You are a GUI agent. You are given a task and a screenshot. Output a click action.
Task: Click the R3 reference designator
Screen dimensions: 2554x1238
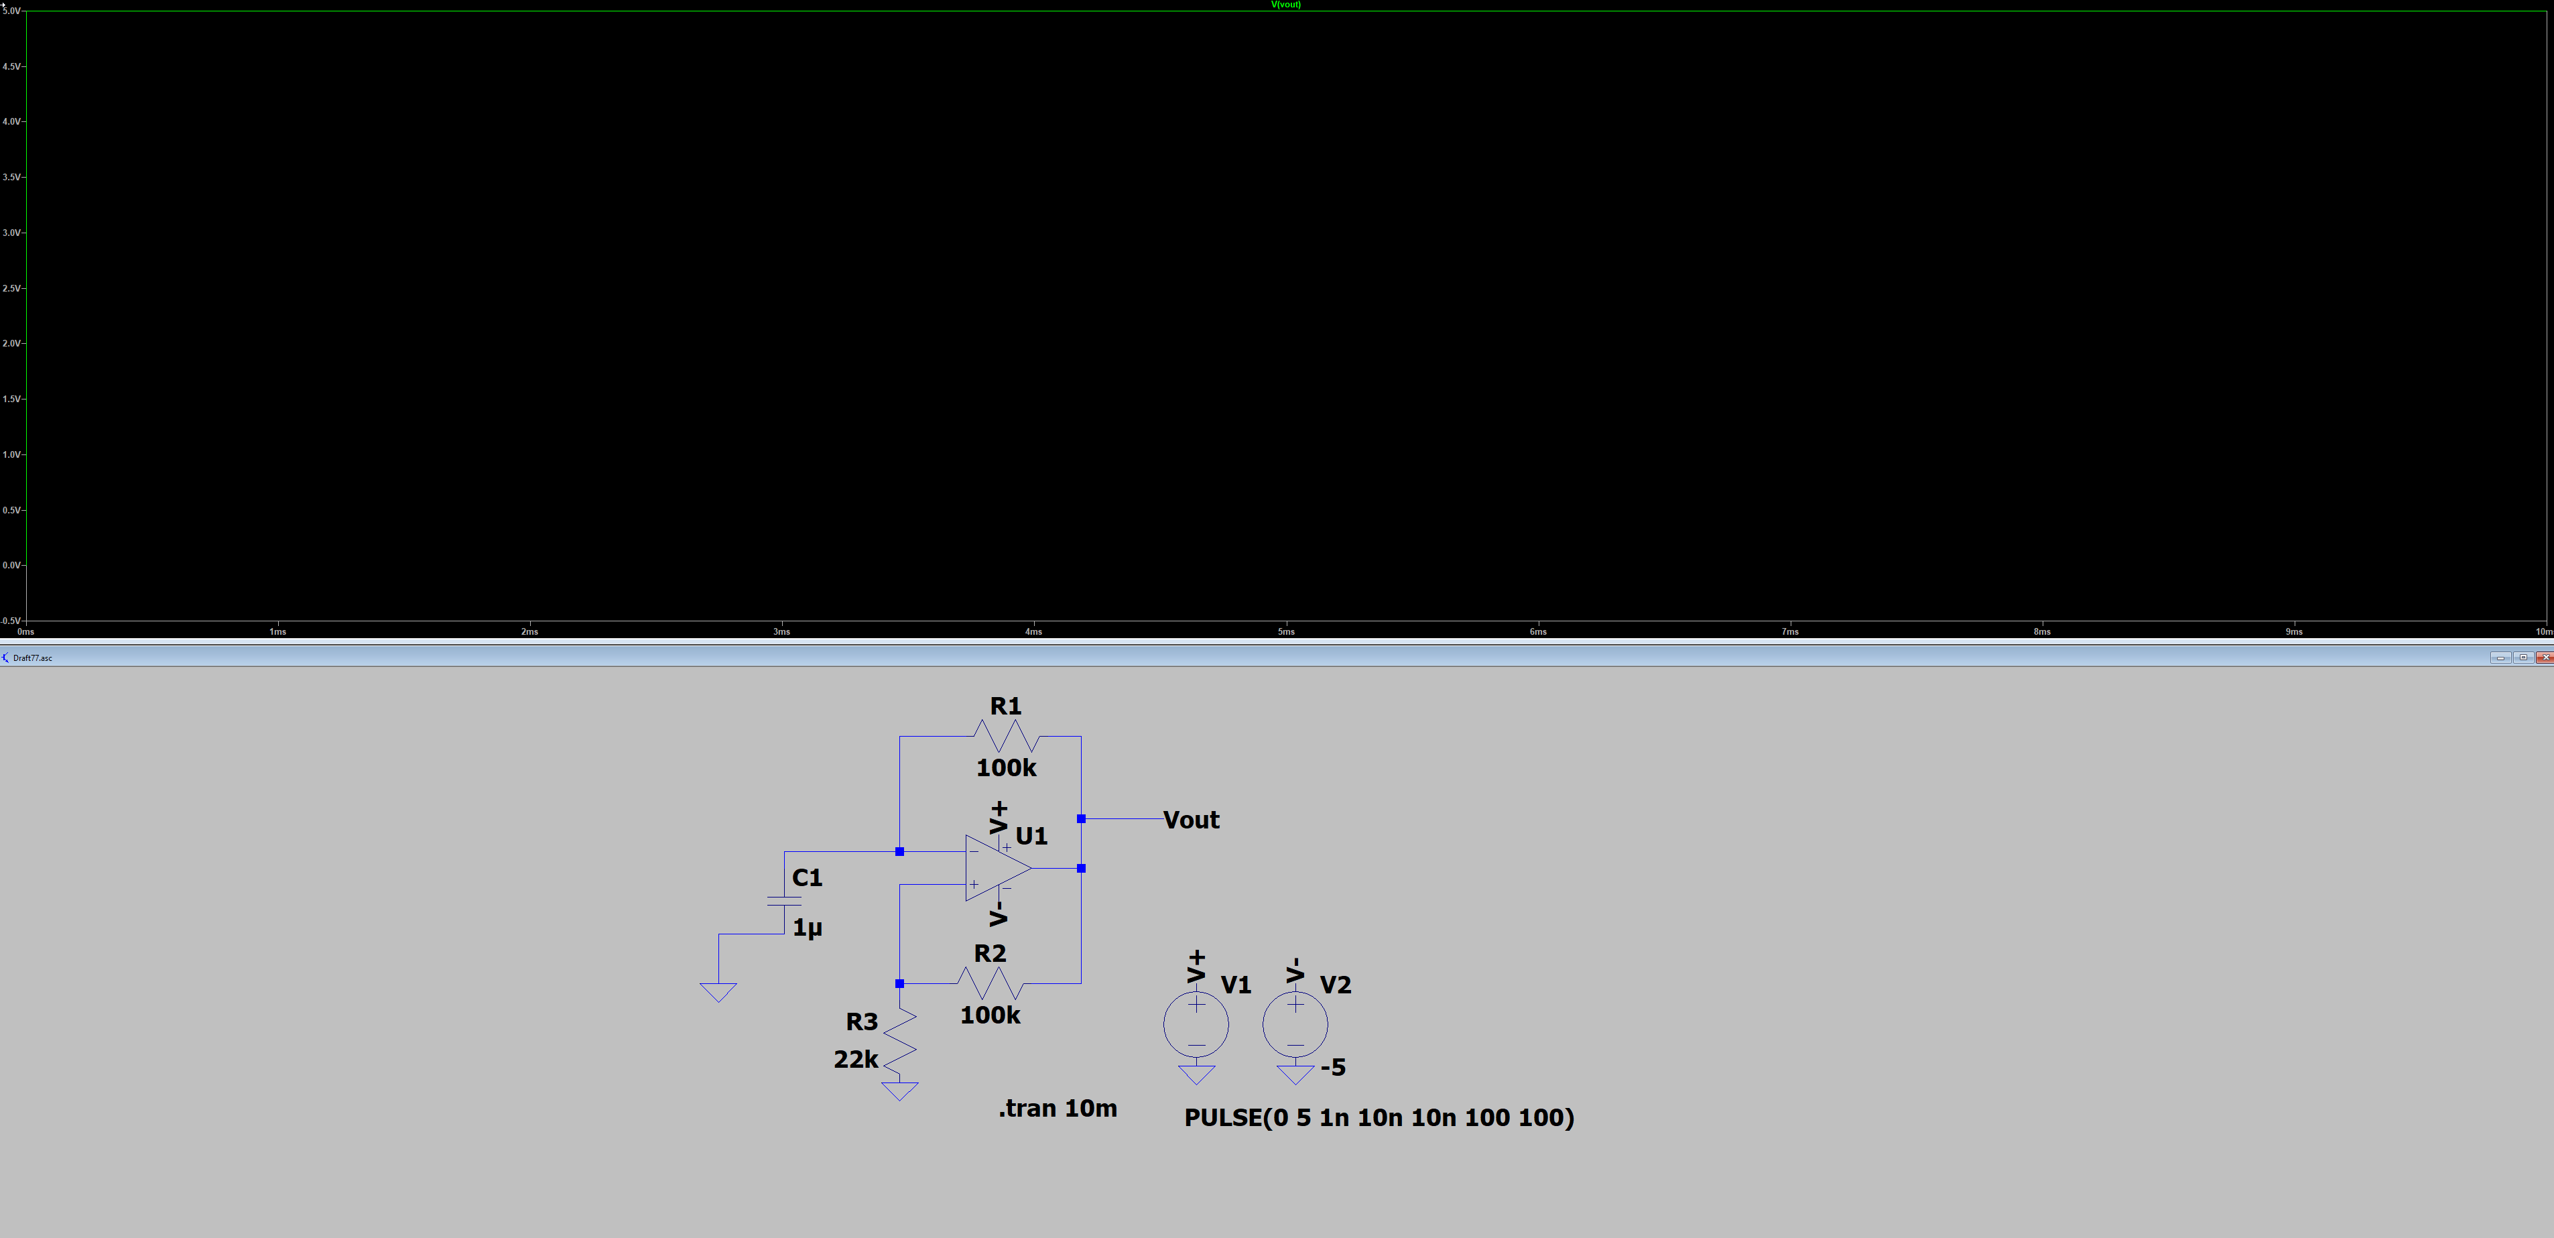[862, 1022]
